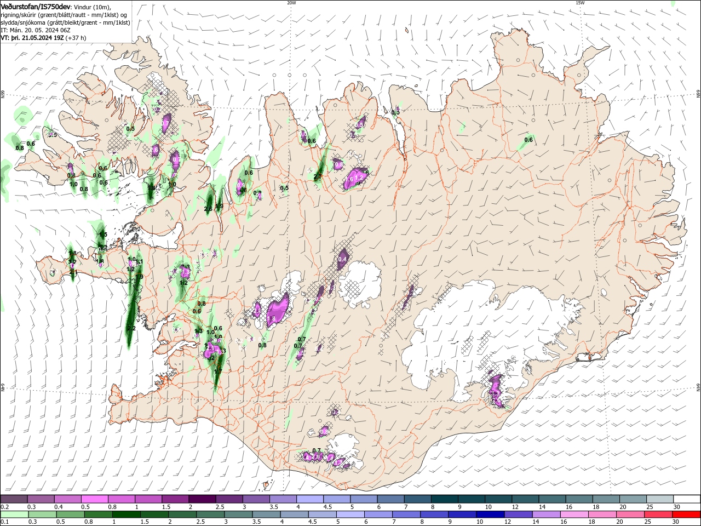
Task: Click the 0.2 label in the top legend row
Action: [4, 507]
